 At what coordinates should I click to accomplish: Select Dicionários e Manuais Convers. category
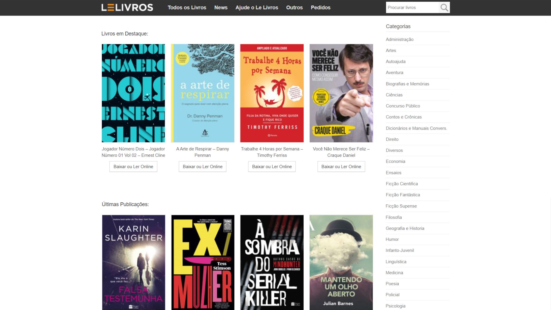[x=416, y=128]
